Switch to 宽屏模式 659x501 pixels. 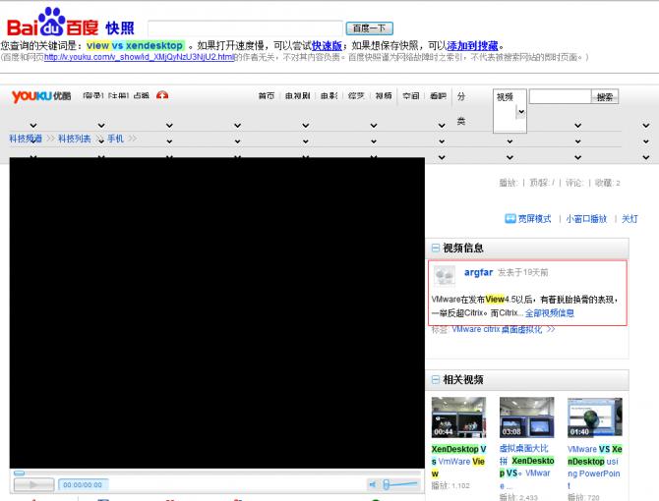click(x=534, y=219)
